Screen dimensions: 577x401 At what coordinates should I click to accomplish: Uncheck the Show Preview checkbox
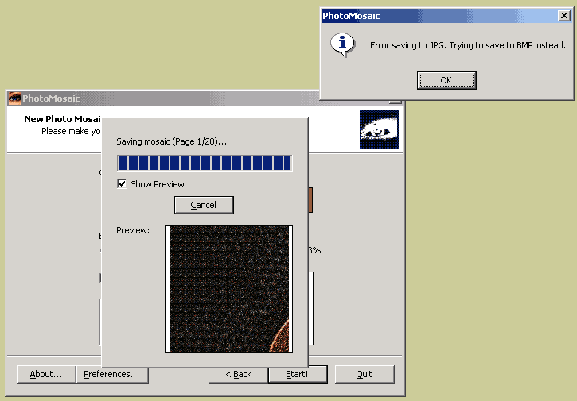pyautogui.click(x=122, y=183)
